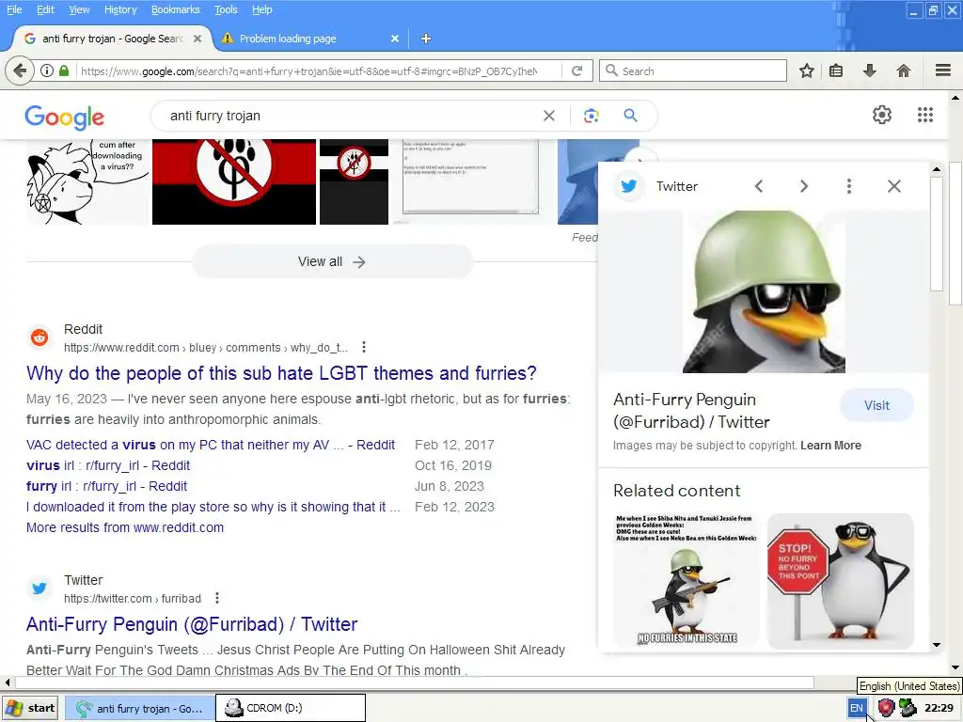Open 'VAC detected a virus on my PC' link
This screenshot has width=963, height=722.
pos(211,445)
